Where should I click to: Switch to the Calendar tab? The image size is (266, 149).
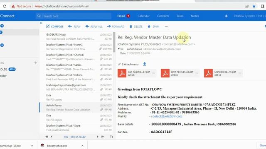(x=143, y=16)
